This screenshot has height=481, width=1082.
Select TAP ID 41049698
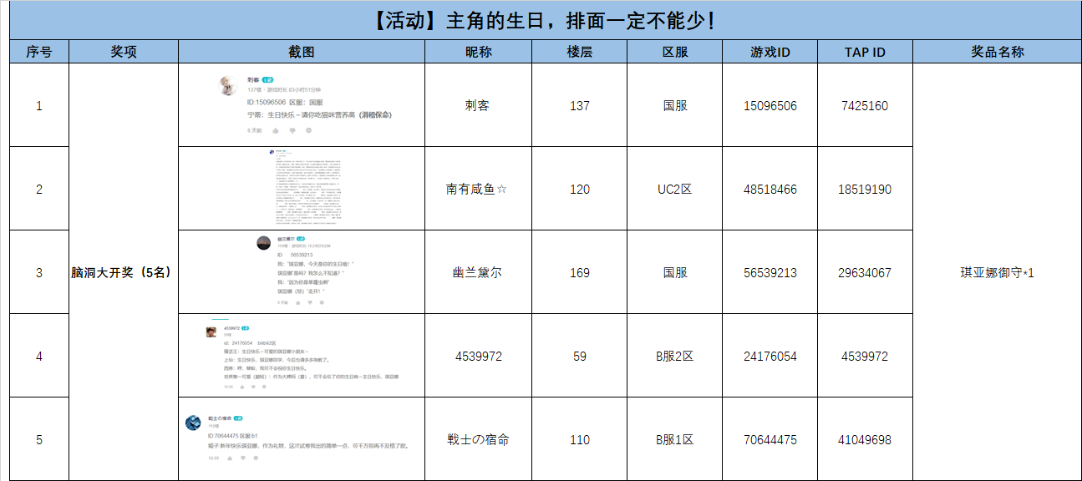click(865, 439)
